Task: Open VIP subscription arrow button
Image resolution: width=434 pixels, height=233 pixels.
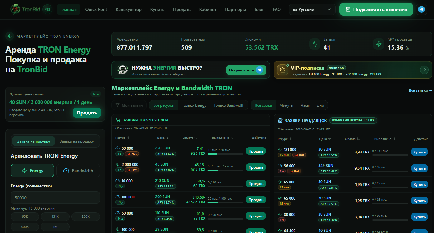Action: coord(424,70)
